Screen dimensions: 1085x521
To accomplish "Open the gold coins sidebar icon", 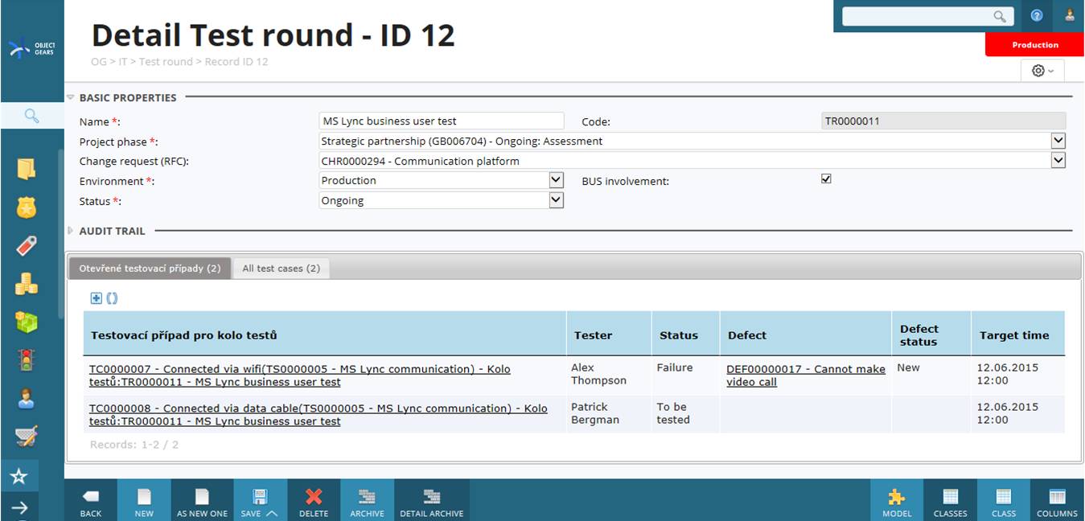I will click(x=27, y=284).
